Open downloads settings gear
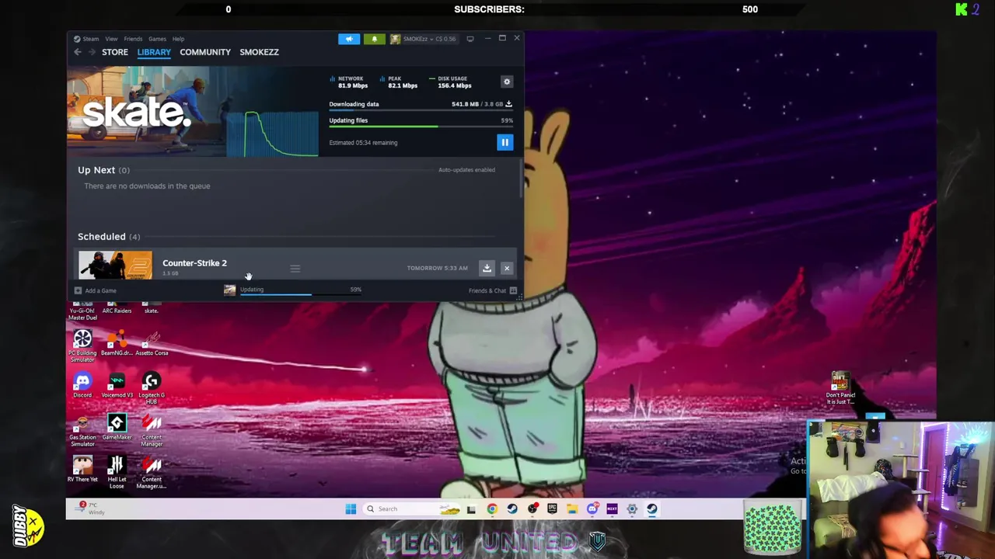 pyautogui.click(x=507, y=82)
